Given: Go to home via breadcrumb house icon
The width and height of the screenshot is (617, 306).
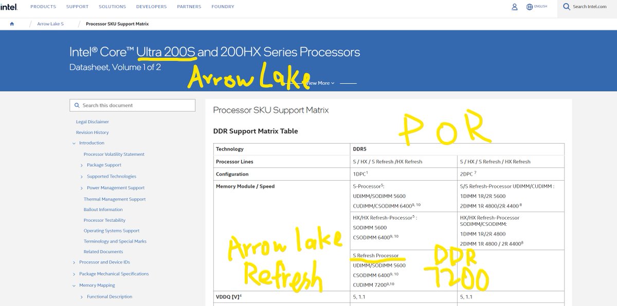Looking at the screenshot, I should pyautogui.click(x=12, y=24).
